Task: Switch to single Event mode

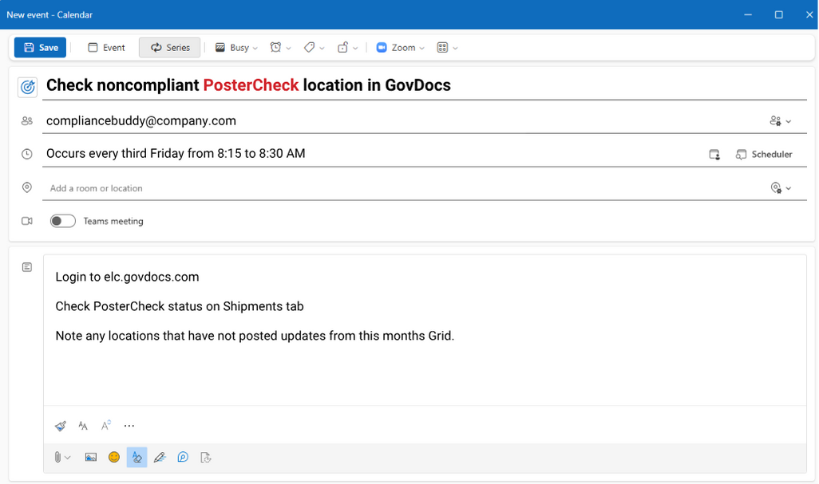Action: (x=106, y=48)
